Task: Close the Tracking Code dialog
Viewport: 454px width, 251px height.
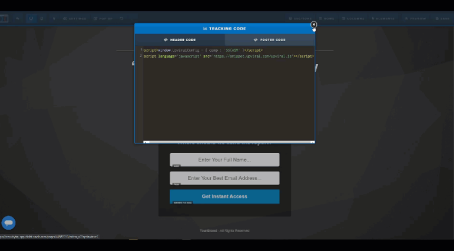Action: click(313, 24)
